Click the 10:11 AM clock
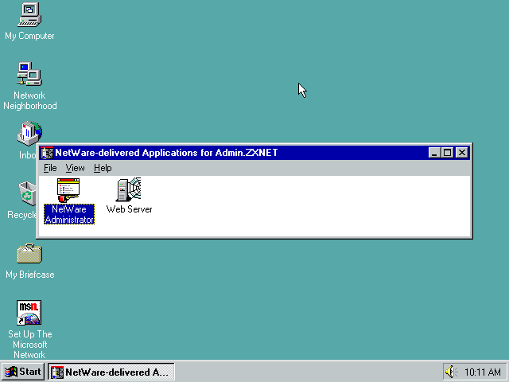Image resolution: width=509 pixels, height=382 pixels. pos(483,372)
